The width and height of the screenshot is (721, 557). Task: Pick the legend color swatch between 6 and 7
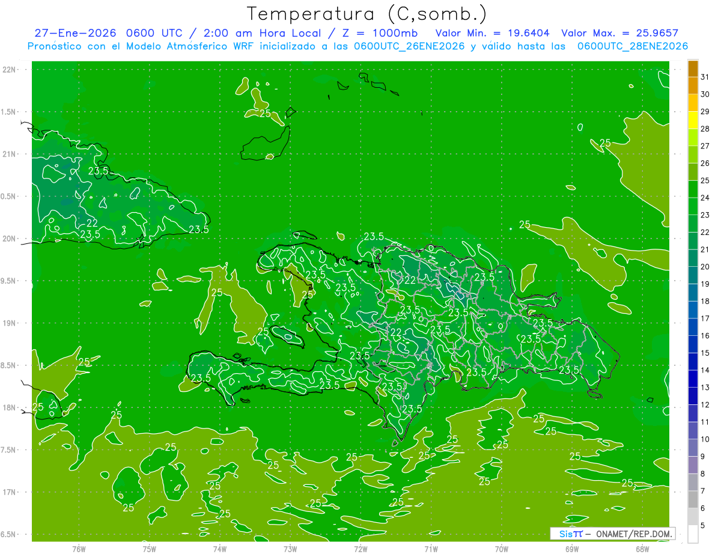click(x=693, y=499)
